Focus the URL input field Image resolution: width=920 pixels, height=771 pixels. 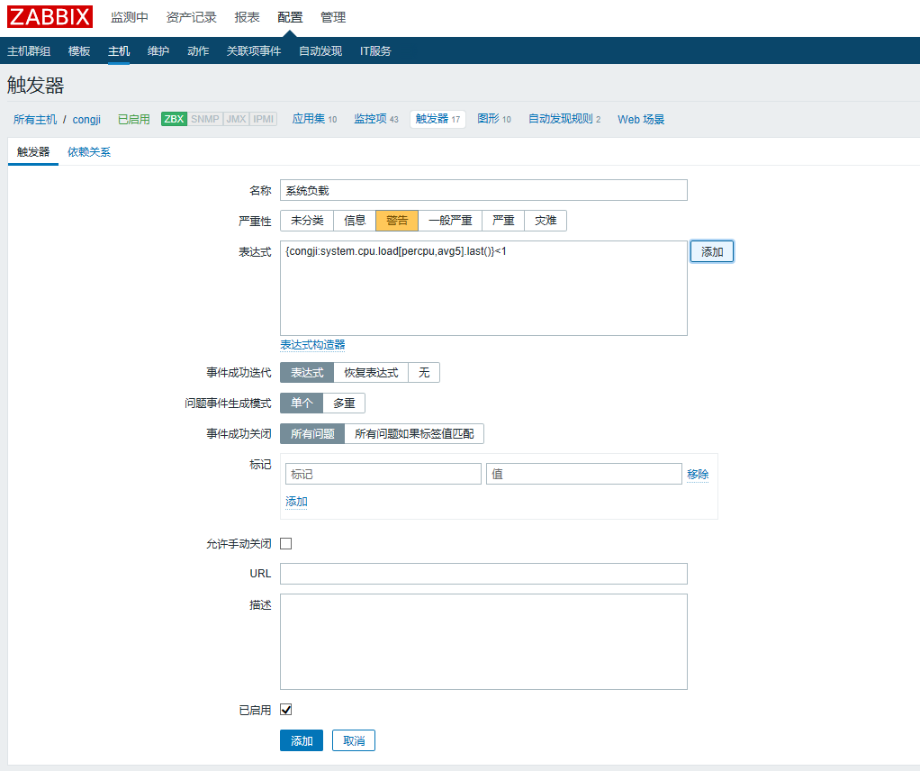(483, 574)
